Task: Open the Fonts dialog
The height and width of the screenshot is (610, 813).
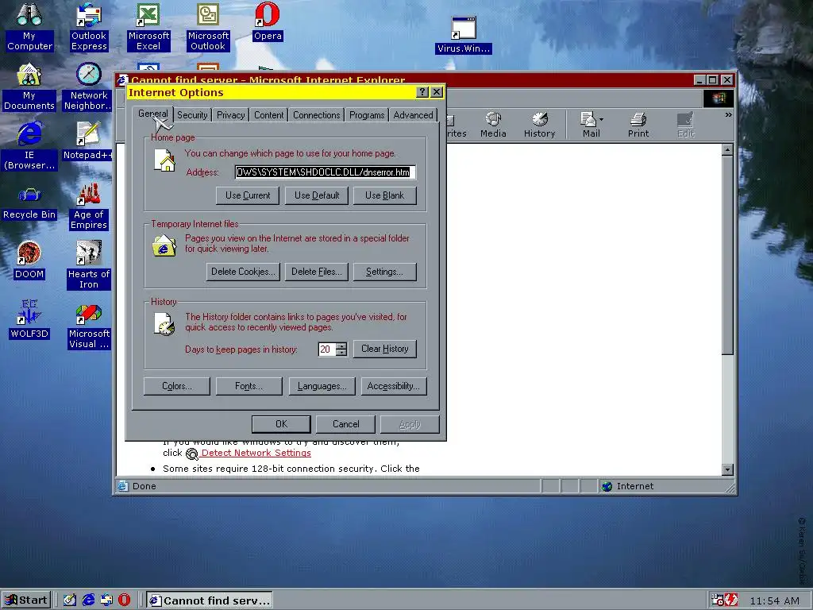Action: [249, 387]
